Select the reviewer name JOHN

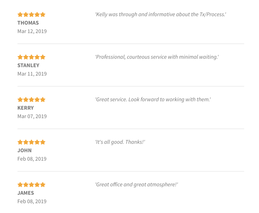(25, 150)
